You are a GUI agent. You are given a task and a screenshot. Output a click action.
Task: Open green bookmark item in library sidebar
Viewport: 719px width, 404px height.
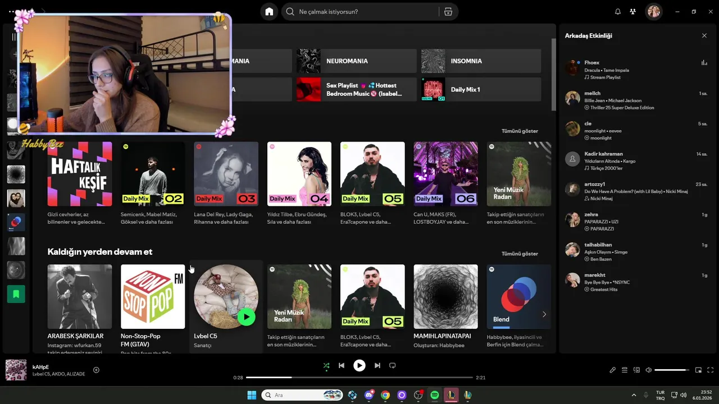pyautogui.click(x=16, y=293)
